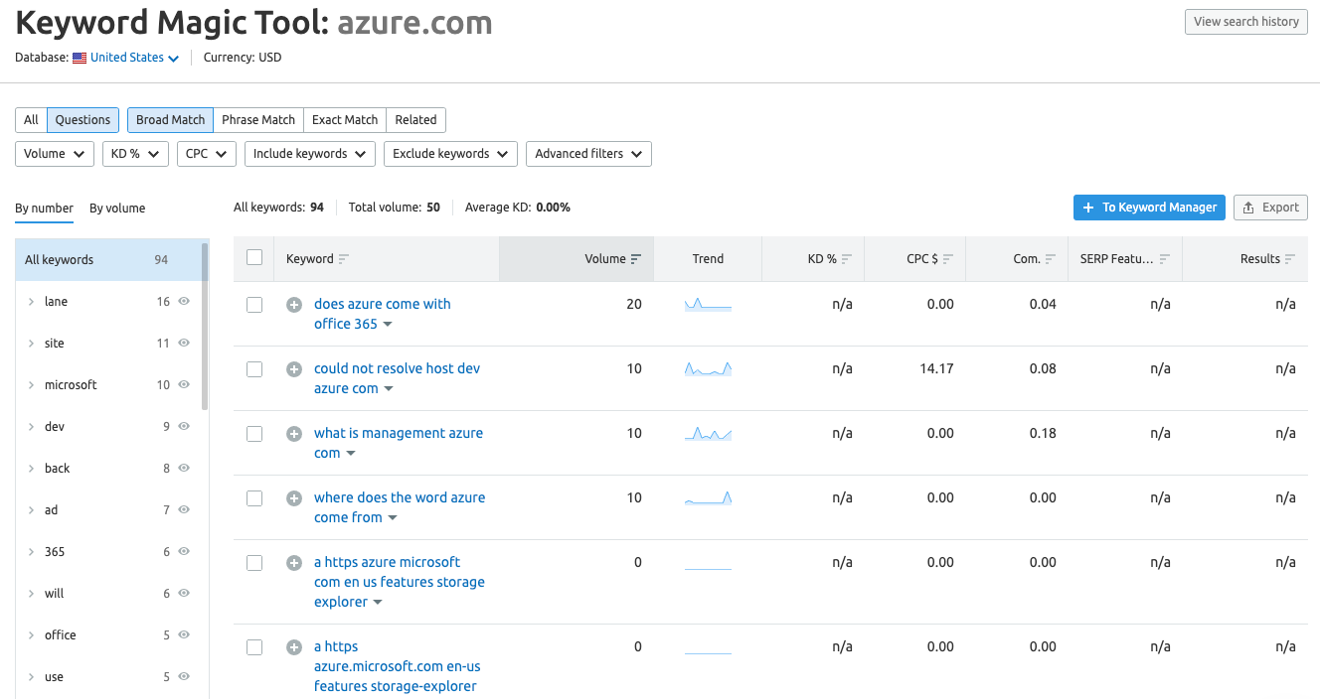Expand the 'microsoft' keyword group
Viewport: 1320px width, 699px height.
click(31, 385)
